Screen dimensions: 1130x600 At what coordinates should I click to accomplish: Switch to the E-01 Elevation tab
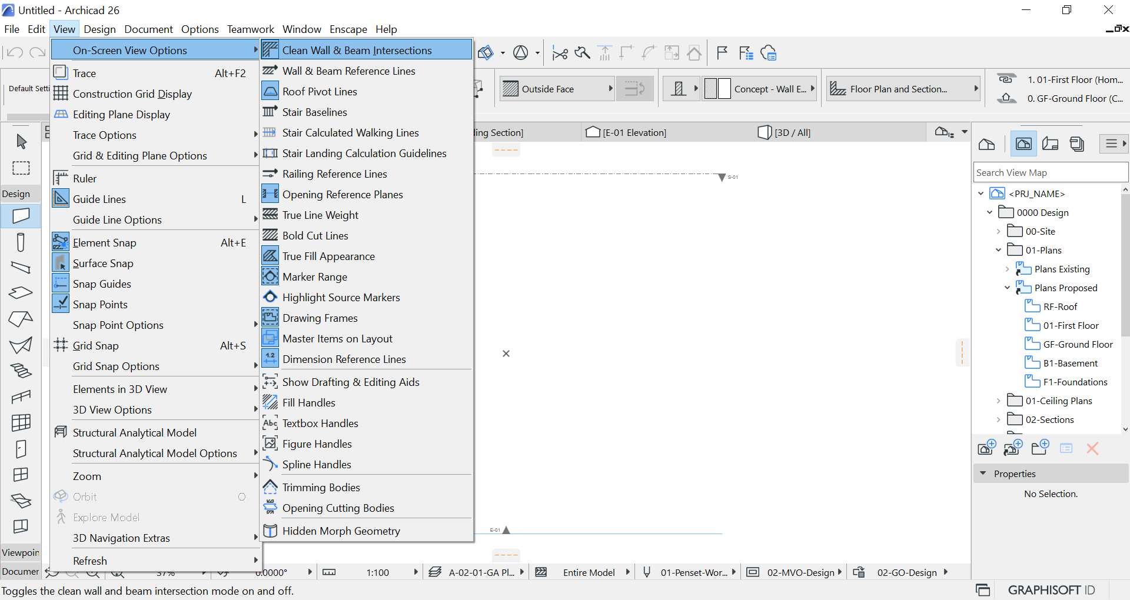(634, 133)
